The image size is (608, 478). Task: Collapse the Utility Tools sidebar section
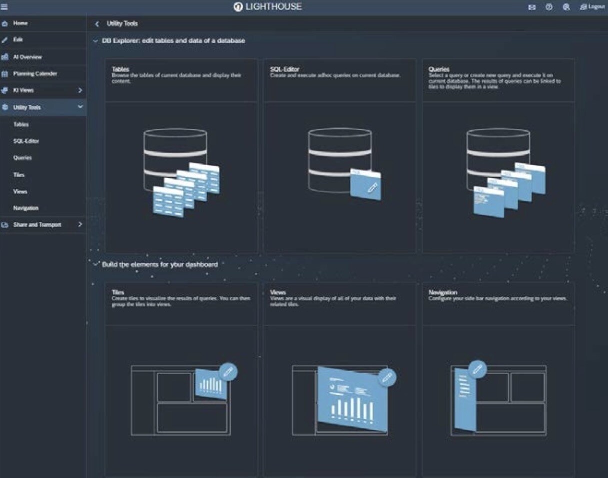80,107
